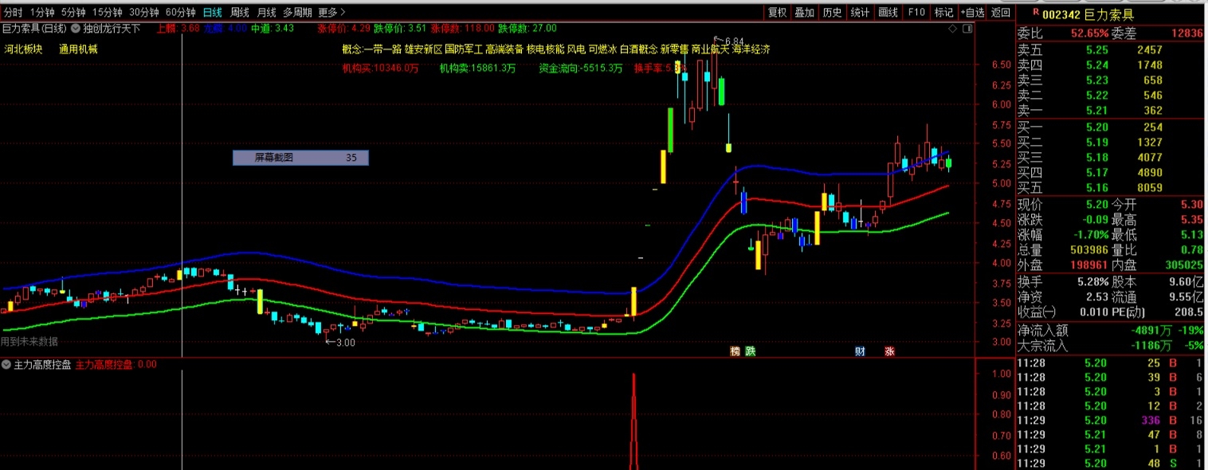Viewport: 1208px width, 470px height.
Task: Click the 榜 event marker icon
Action: [735, 351]
